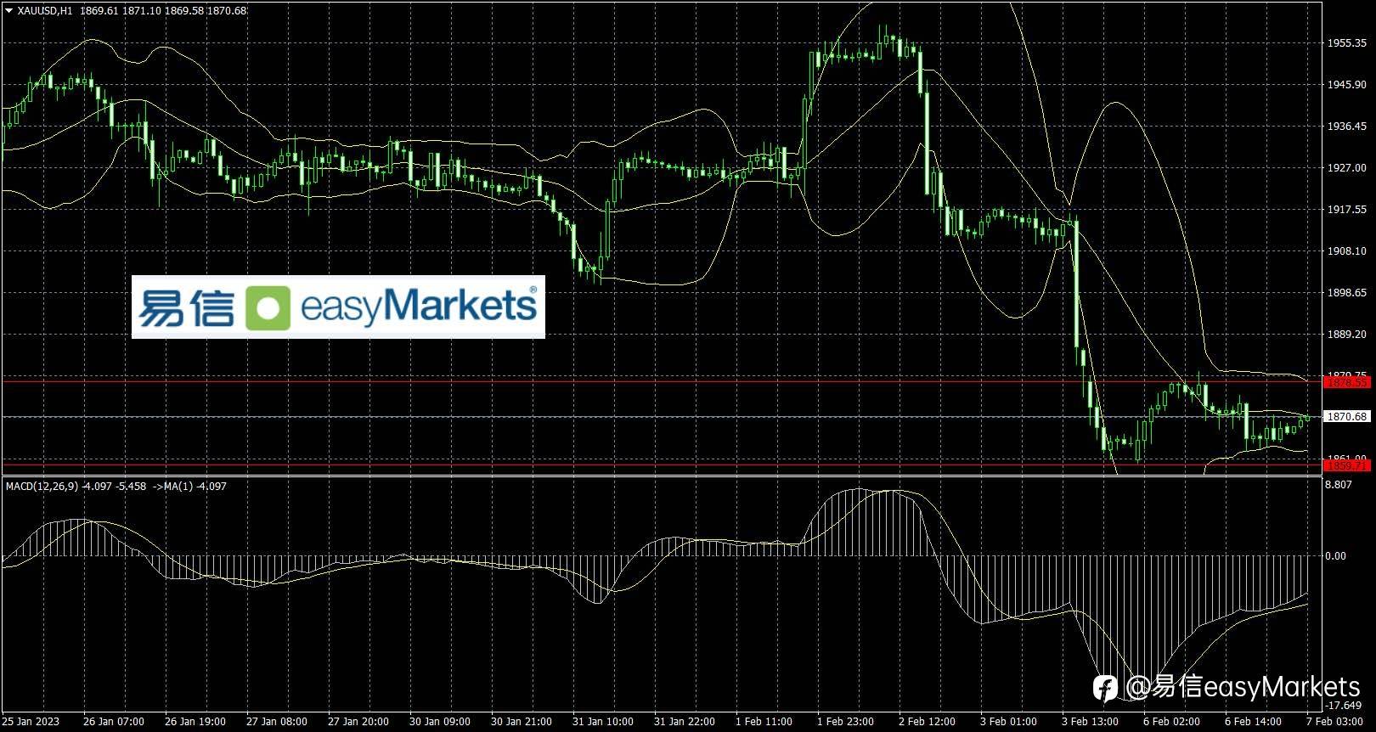Click the 26 Jan 07:00 time label

tap(114, 722)
